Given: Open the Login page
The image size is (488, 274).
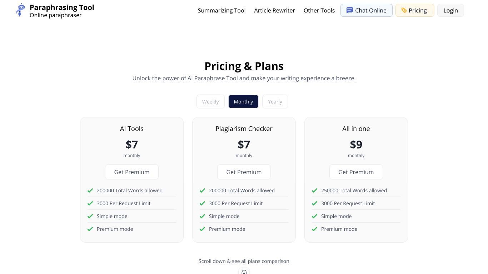Looking at the screenshot, I should 450,10.
